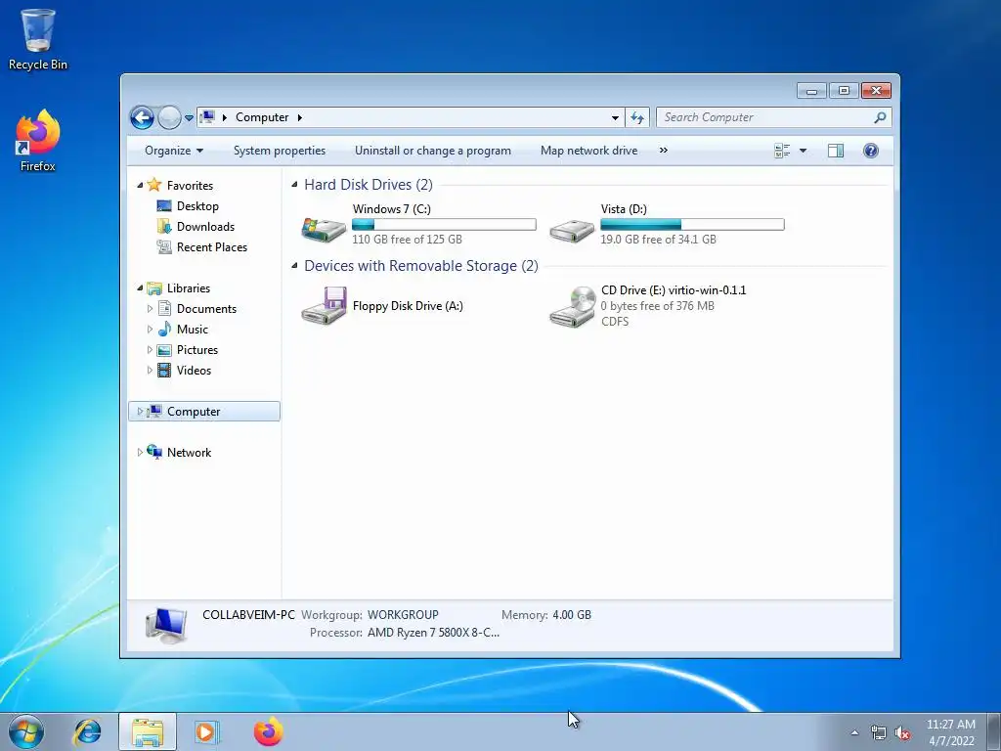This screenshot has width=1001, height=751.
Task: Click the Documents library icon
Action: 164,308
